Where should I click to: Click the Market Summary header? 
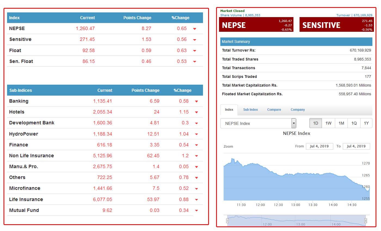(x=296, y=42)
